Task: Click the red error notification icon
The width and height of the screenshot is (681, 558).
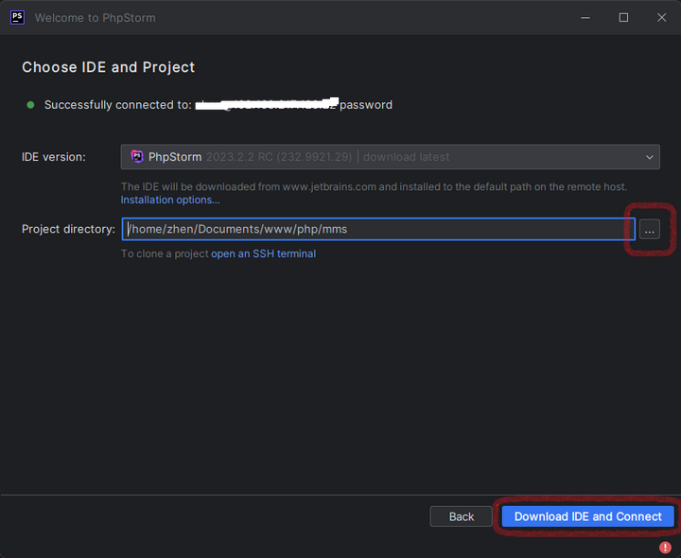Action: [665, 547]
